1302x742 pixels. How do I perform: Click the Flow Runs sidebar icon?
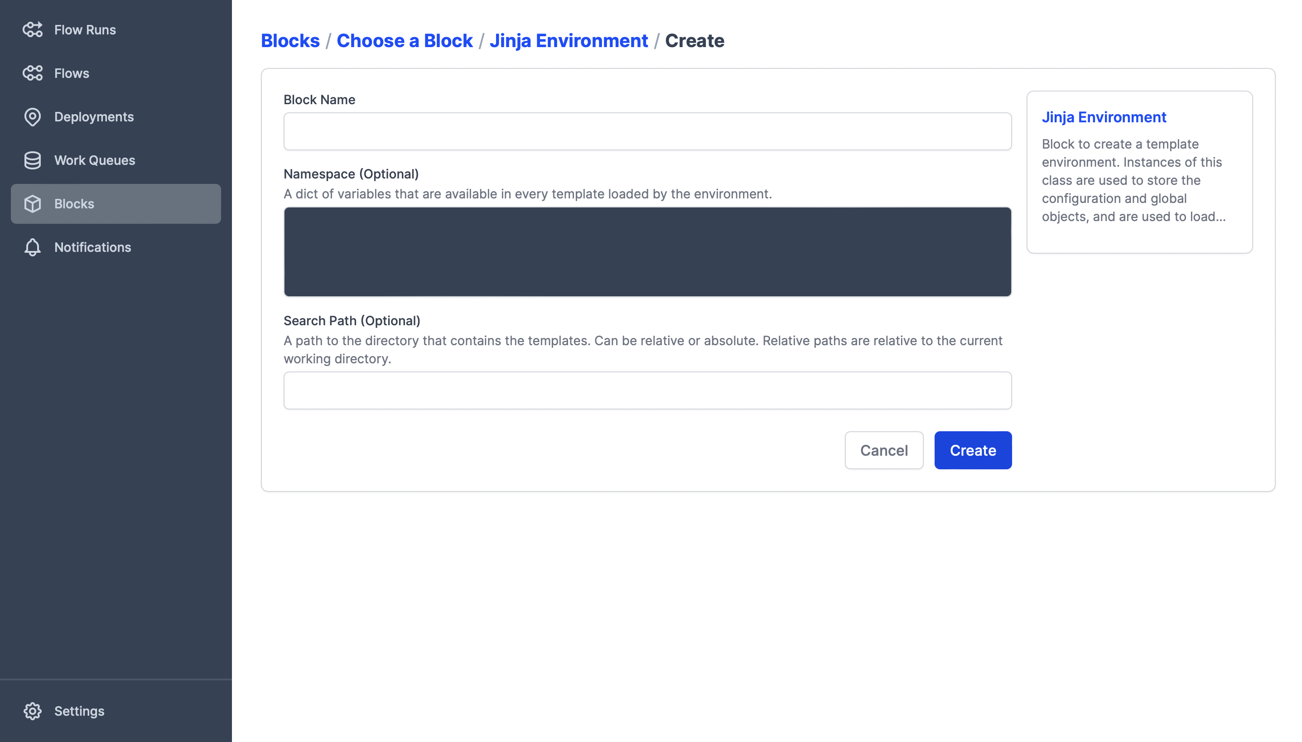tap(33, 29)
